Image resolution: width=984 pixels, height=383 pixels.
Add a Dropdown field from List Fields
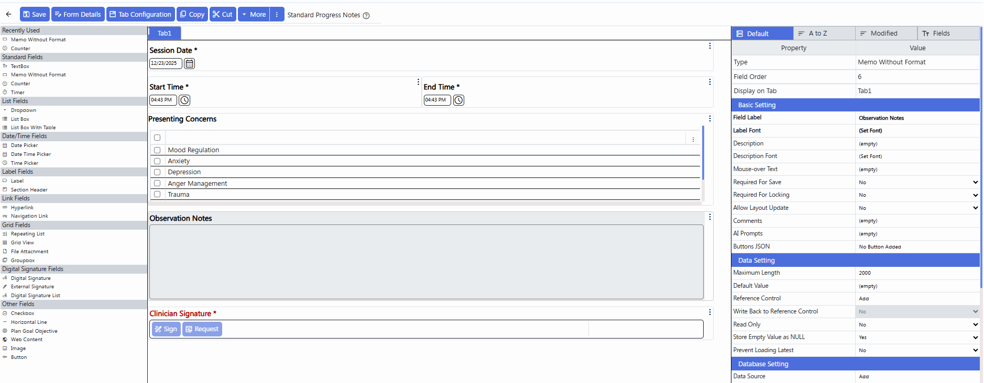pyautogui.click(x=24, y=110)
